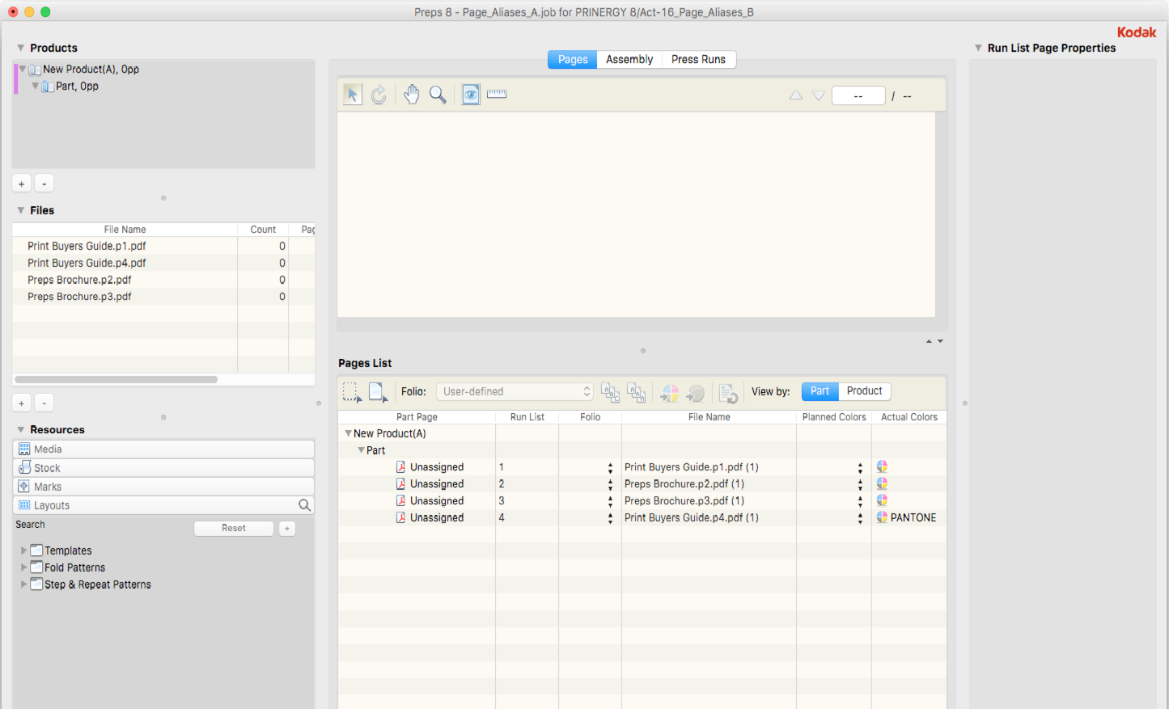Go to previous page with up triangle
The height and width of the screenshot is (709, 1169).
click(796, 95)
